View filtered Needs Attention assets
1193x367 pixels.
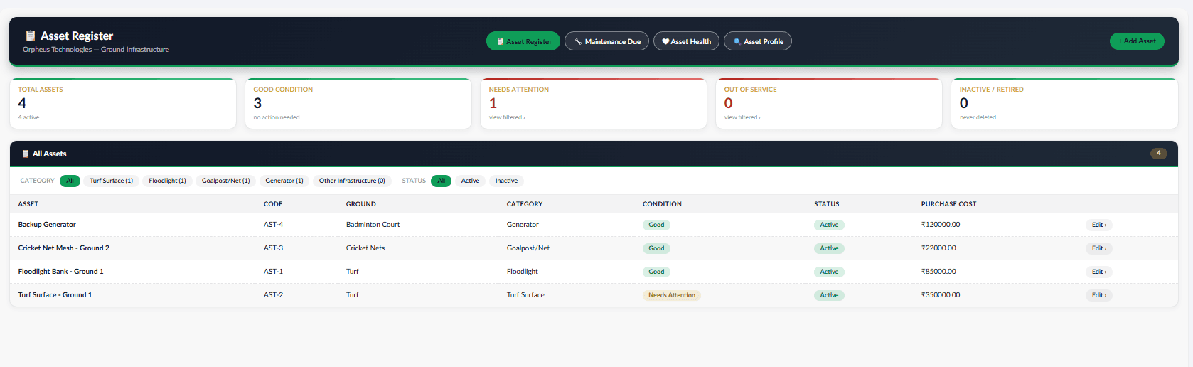coord(594,104)
